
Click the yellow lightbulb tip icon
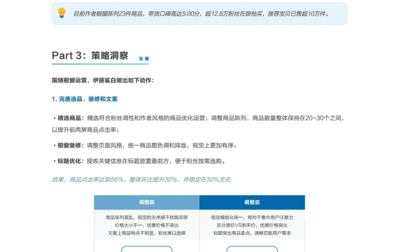pyautogui.click(x=62, y=13)
